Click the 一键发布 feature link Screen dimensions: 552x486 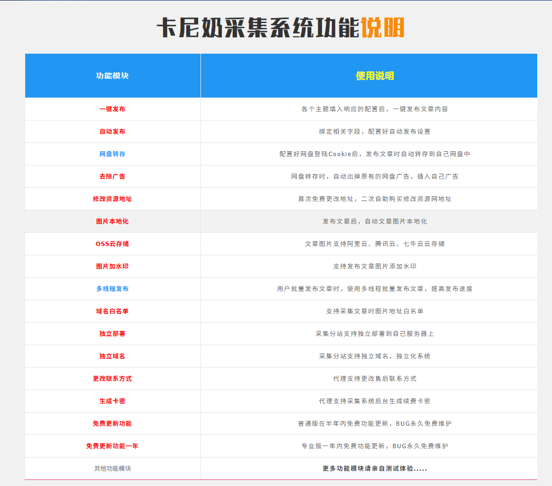pos(112,108)
